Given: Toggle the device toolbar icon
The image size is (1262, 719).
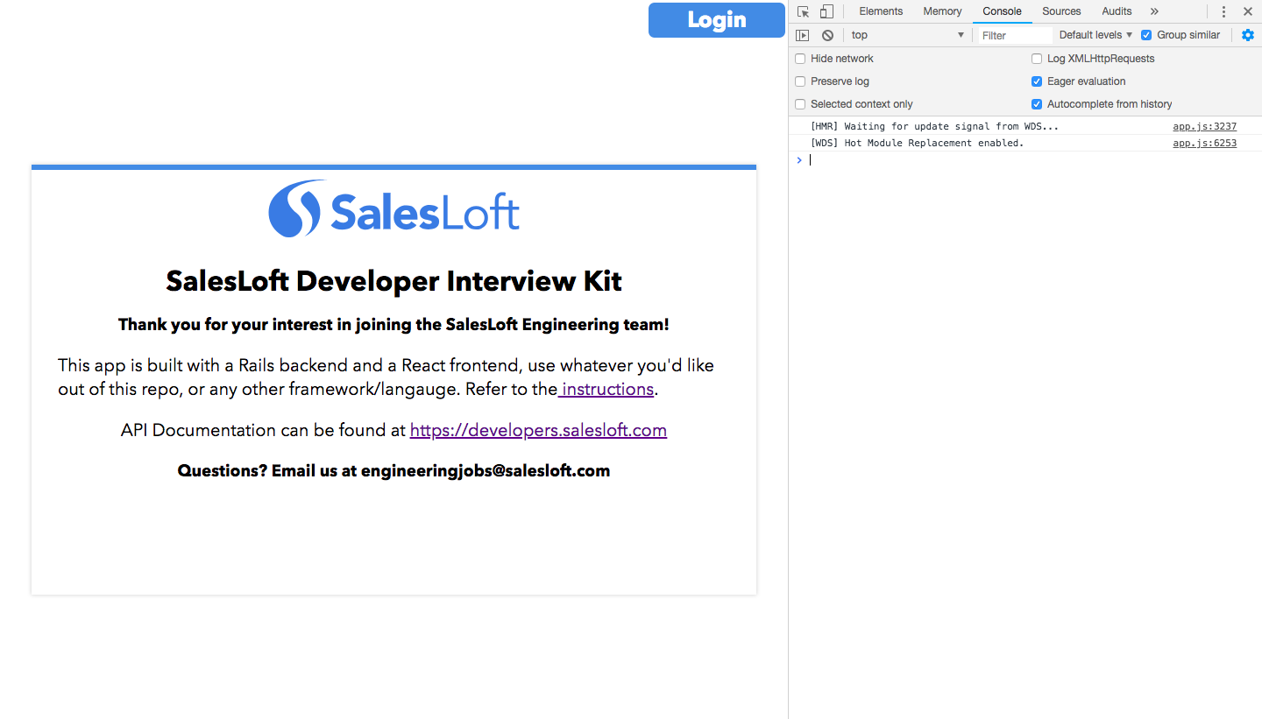Looking at the screenshot, I should [x=826, y=11].
